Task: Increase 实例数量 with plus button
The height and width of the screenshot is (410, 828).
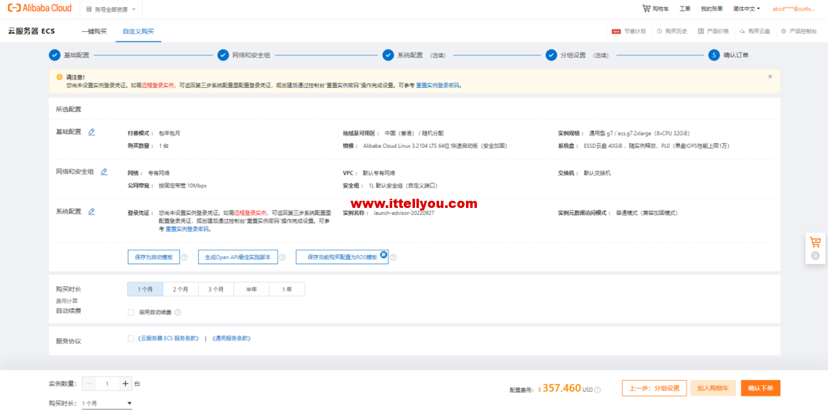Action: [x=125, y=384]
